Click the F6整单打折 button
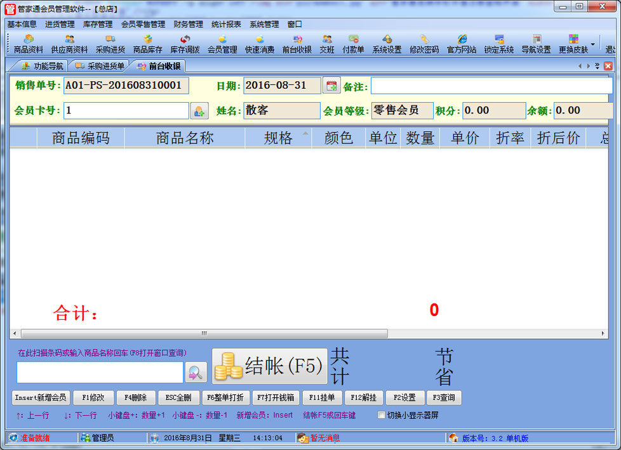621x450 pixels. tap(227, 398)
